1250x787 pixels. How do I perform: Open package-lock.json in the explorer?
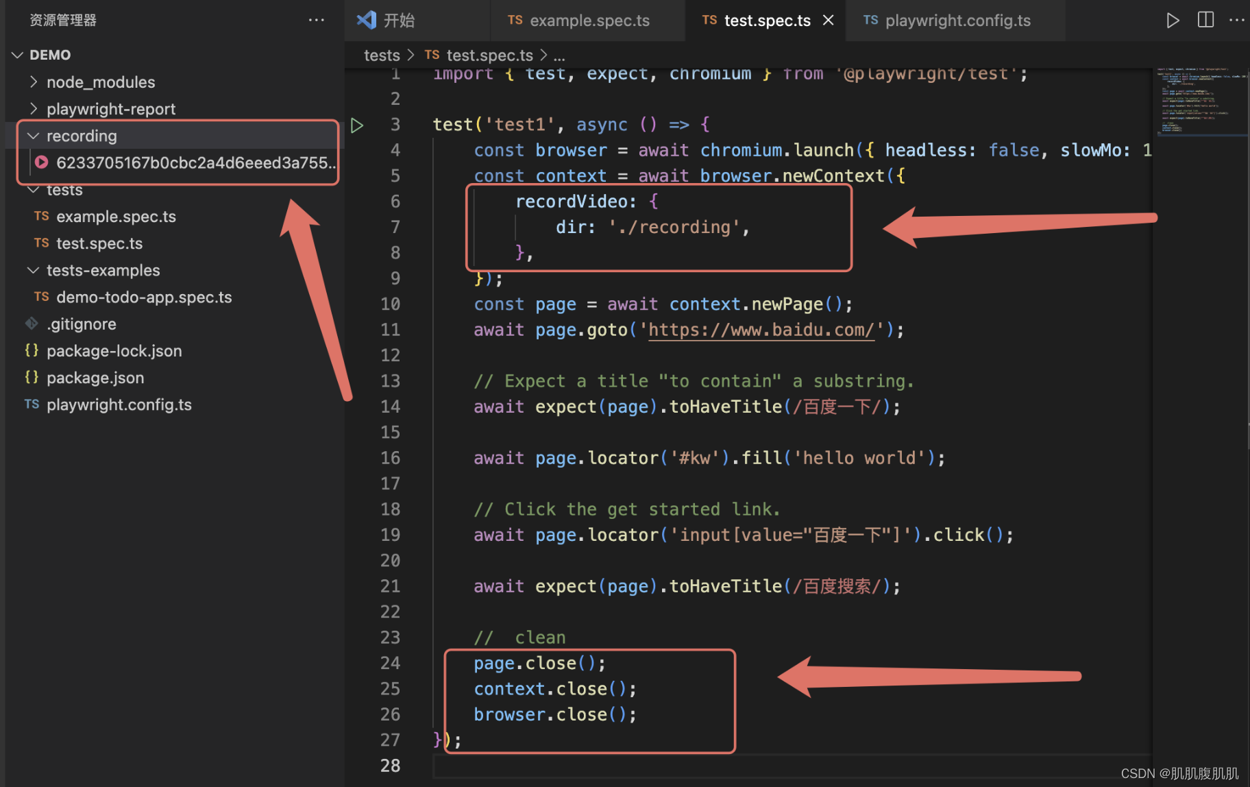114,350
